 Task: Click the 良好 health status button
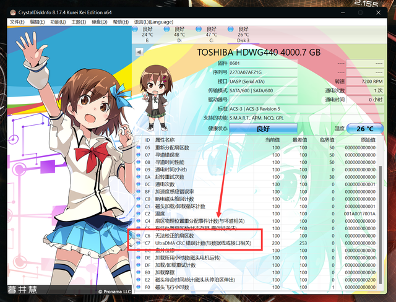point(263,129)
